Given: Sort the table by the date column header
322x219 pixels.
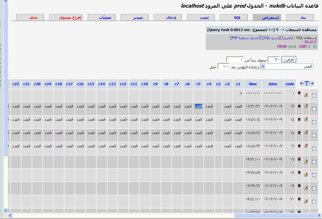Looking at the screenshot, I should click(x=273, y=84).
